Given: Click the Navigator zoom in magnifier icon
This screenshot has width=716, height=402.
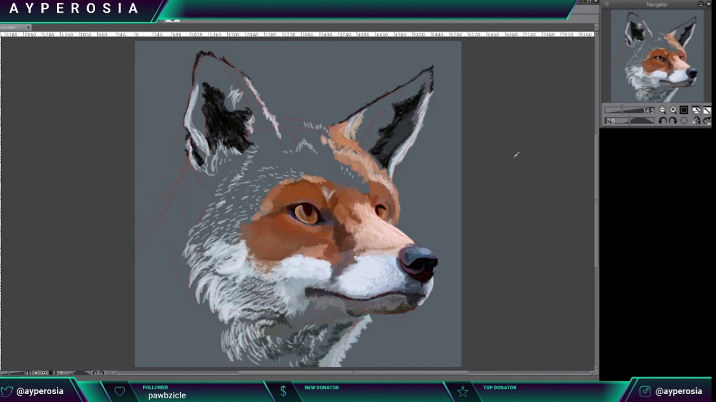Looking at the screenshot, I should click(673, 110).
